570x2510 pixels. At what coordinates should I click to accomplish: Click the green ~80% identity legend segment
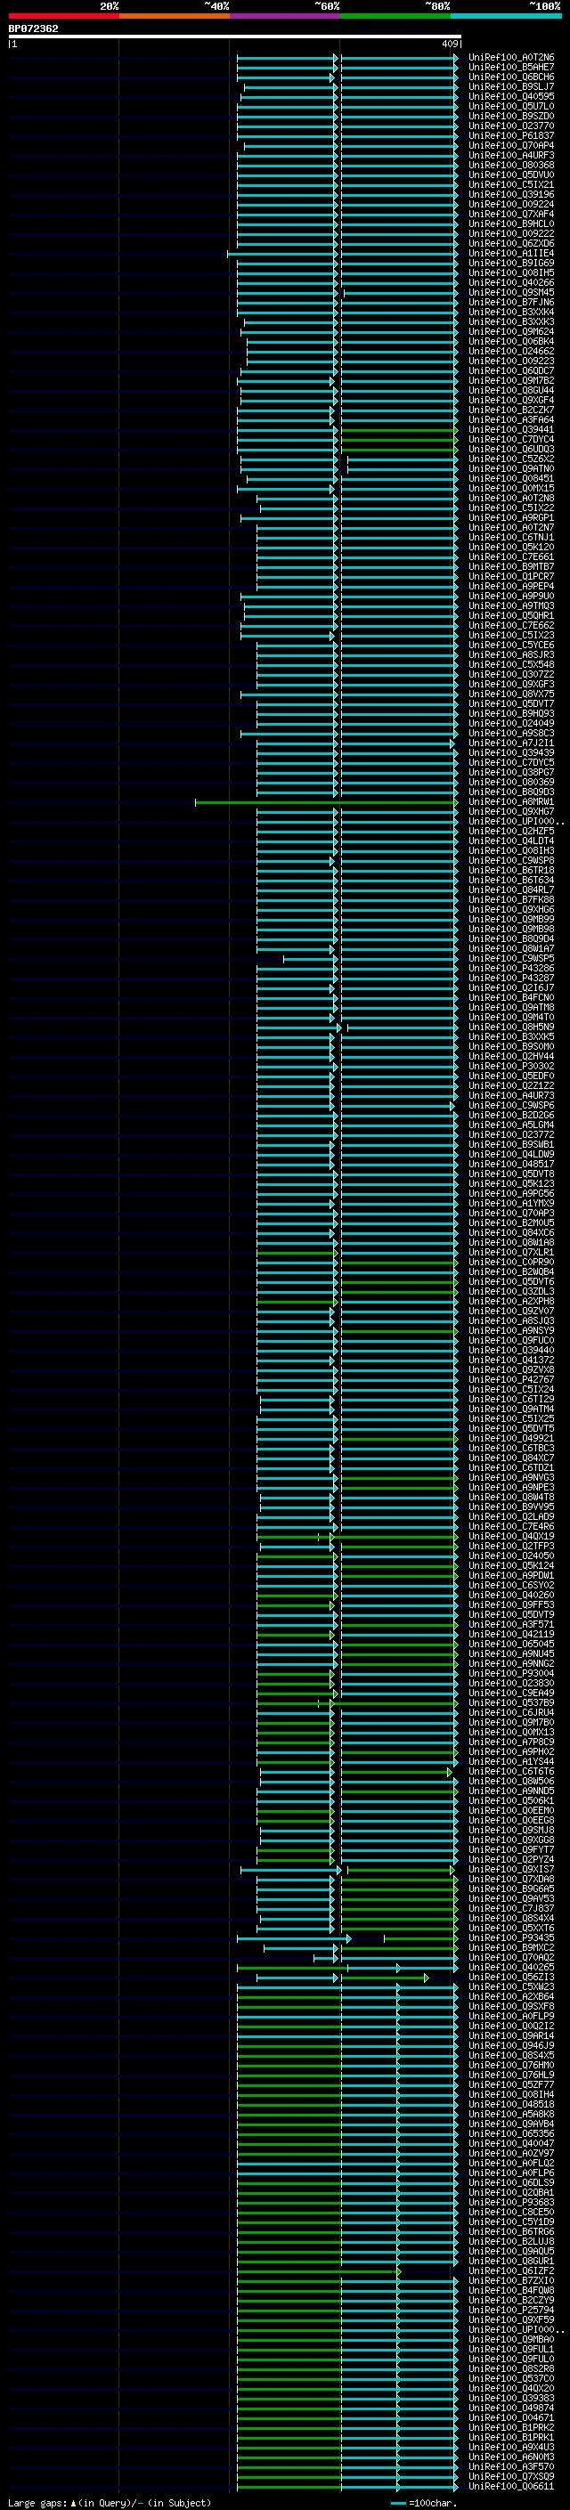(395, 16)
